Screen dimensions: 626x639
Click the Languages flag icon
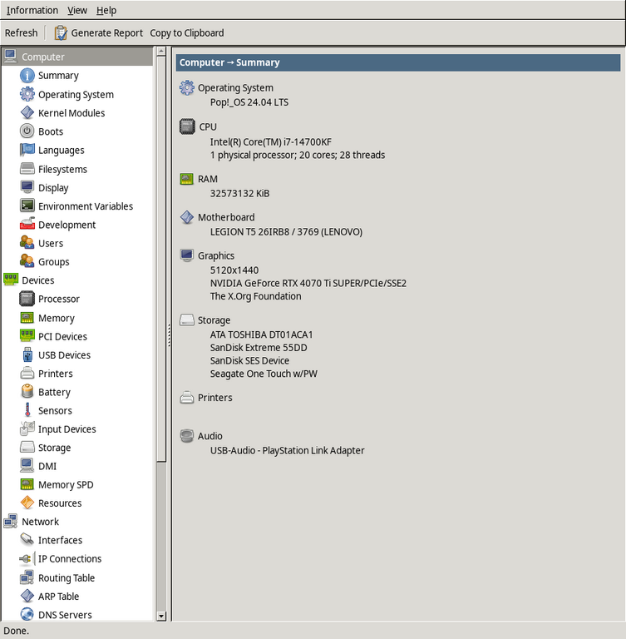(x=27, y=150)
